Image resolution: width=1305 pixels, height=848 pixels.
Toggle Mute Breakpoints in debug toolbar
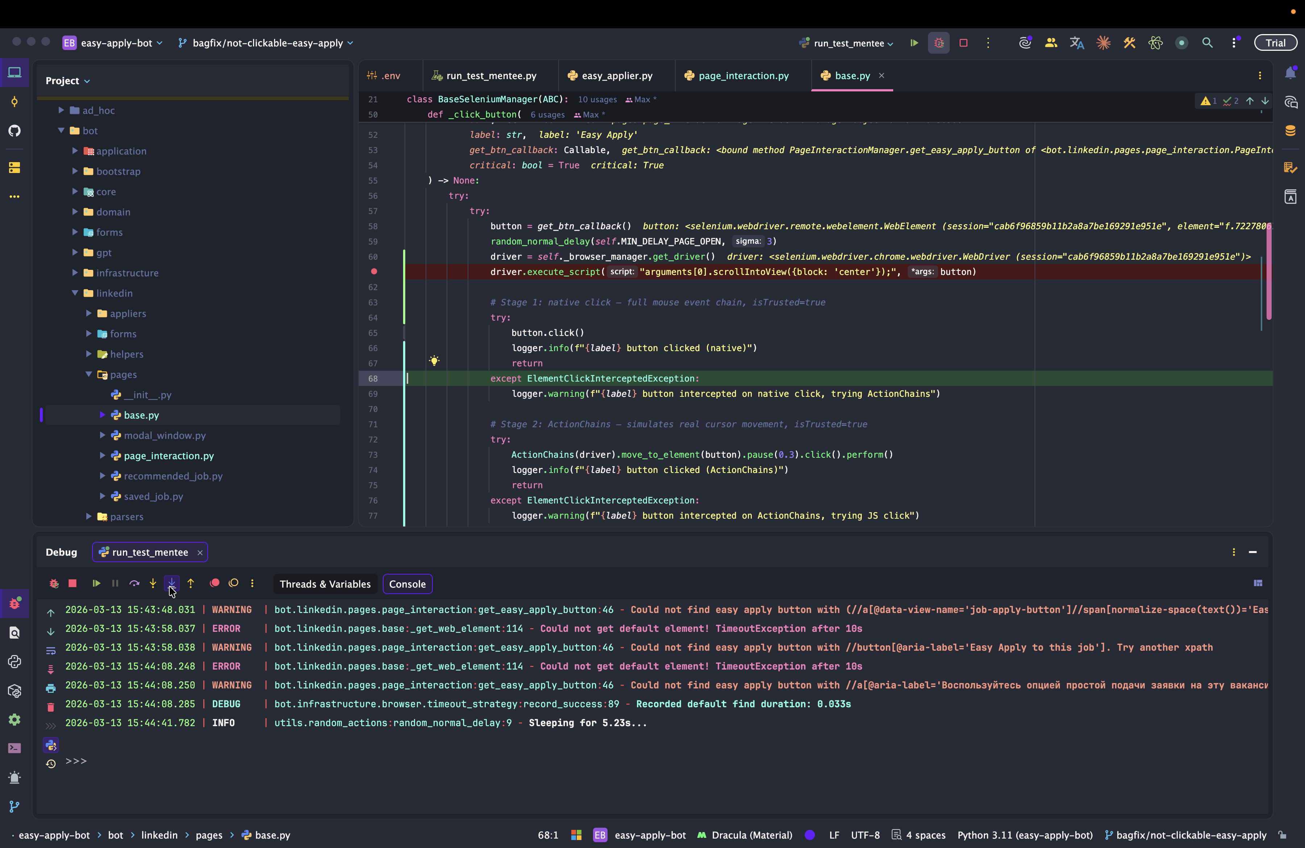(233, 584)
